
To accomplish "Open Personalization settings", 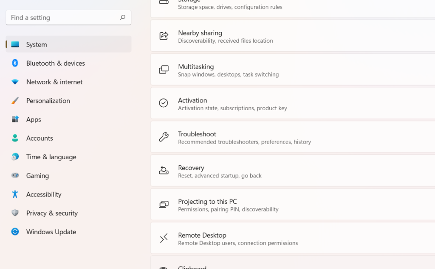I will [68, 101].
